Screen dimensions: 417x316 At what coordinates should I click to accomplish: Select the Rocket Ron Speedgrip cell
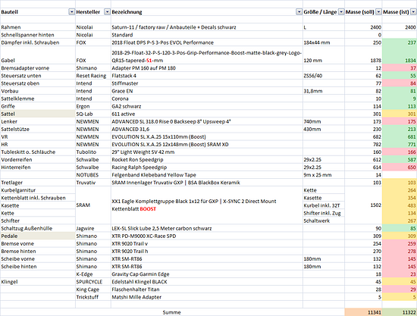coord(207,160)
